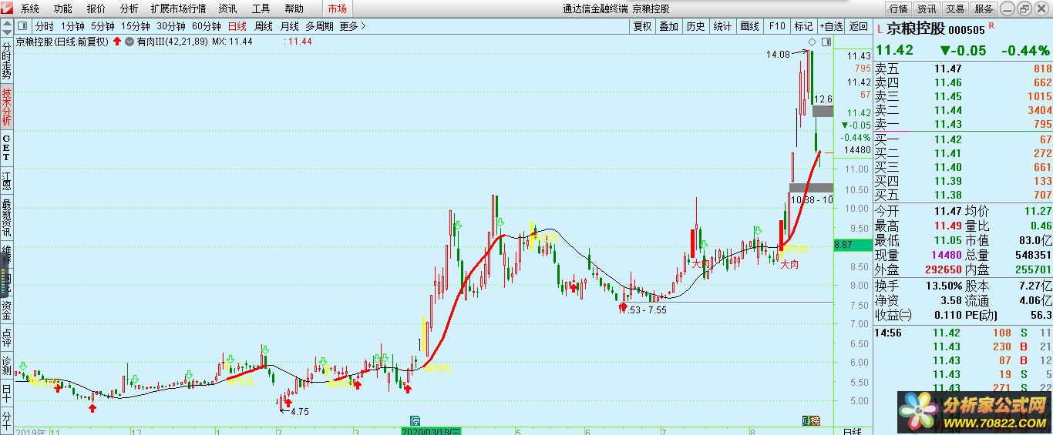Switch to 1分钟 period
The width and height of the screenshot is (1053, 435).
click(x=72, y=26)
